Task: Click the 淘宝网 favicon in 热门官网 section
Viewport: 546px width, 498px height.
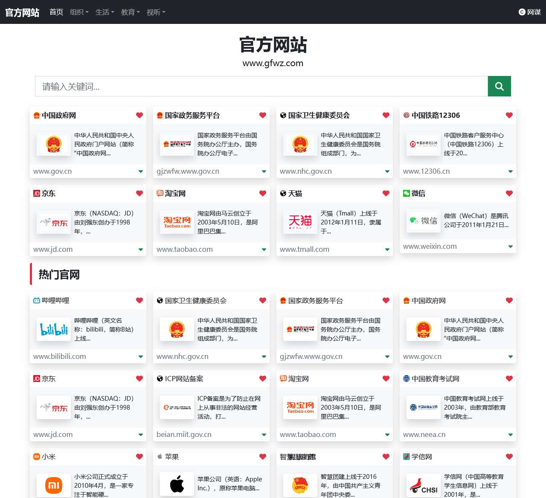Action: pyautogui.click(x=283, y=379)
